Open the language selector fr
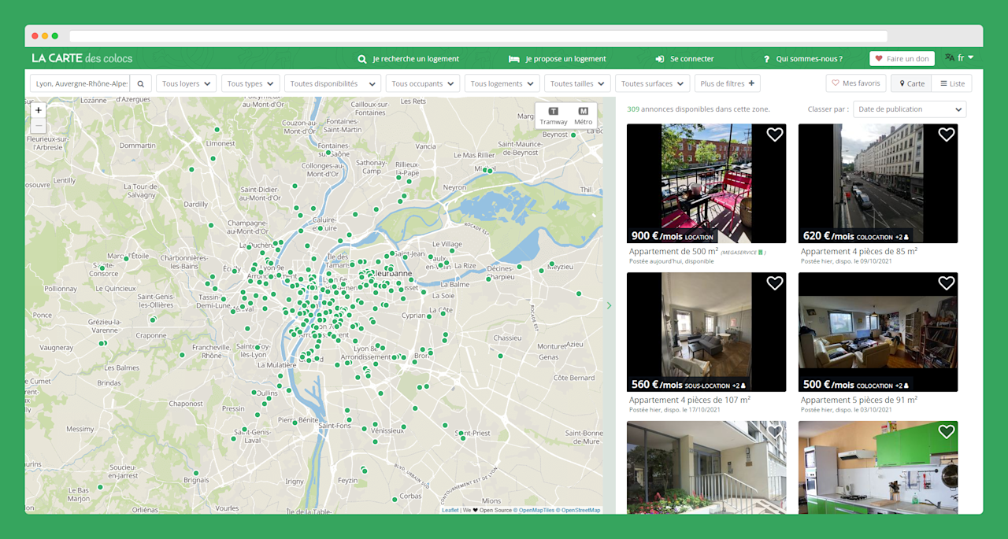1008x539 pixels. 960,58
